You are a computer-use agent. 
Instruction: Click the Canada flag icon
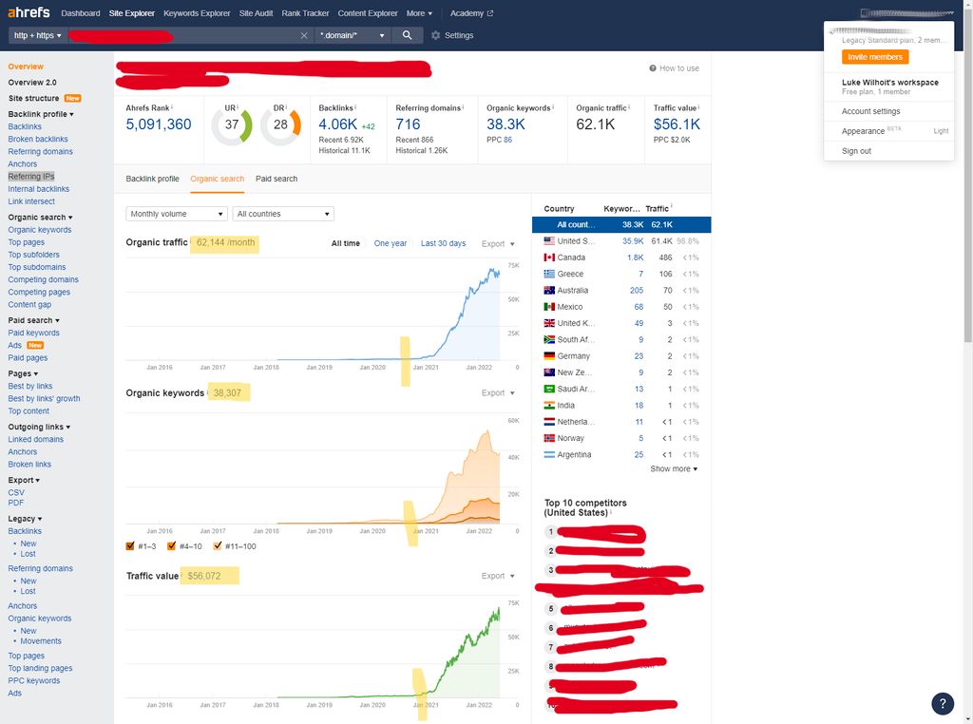[x=549, y=257]
